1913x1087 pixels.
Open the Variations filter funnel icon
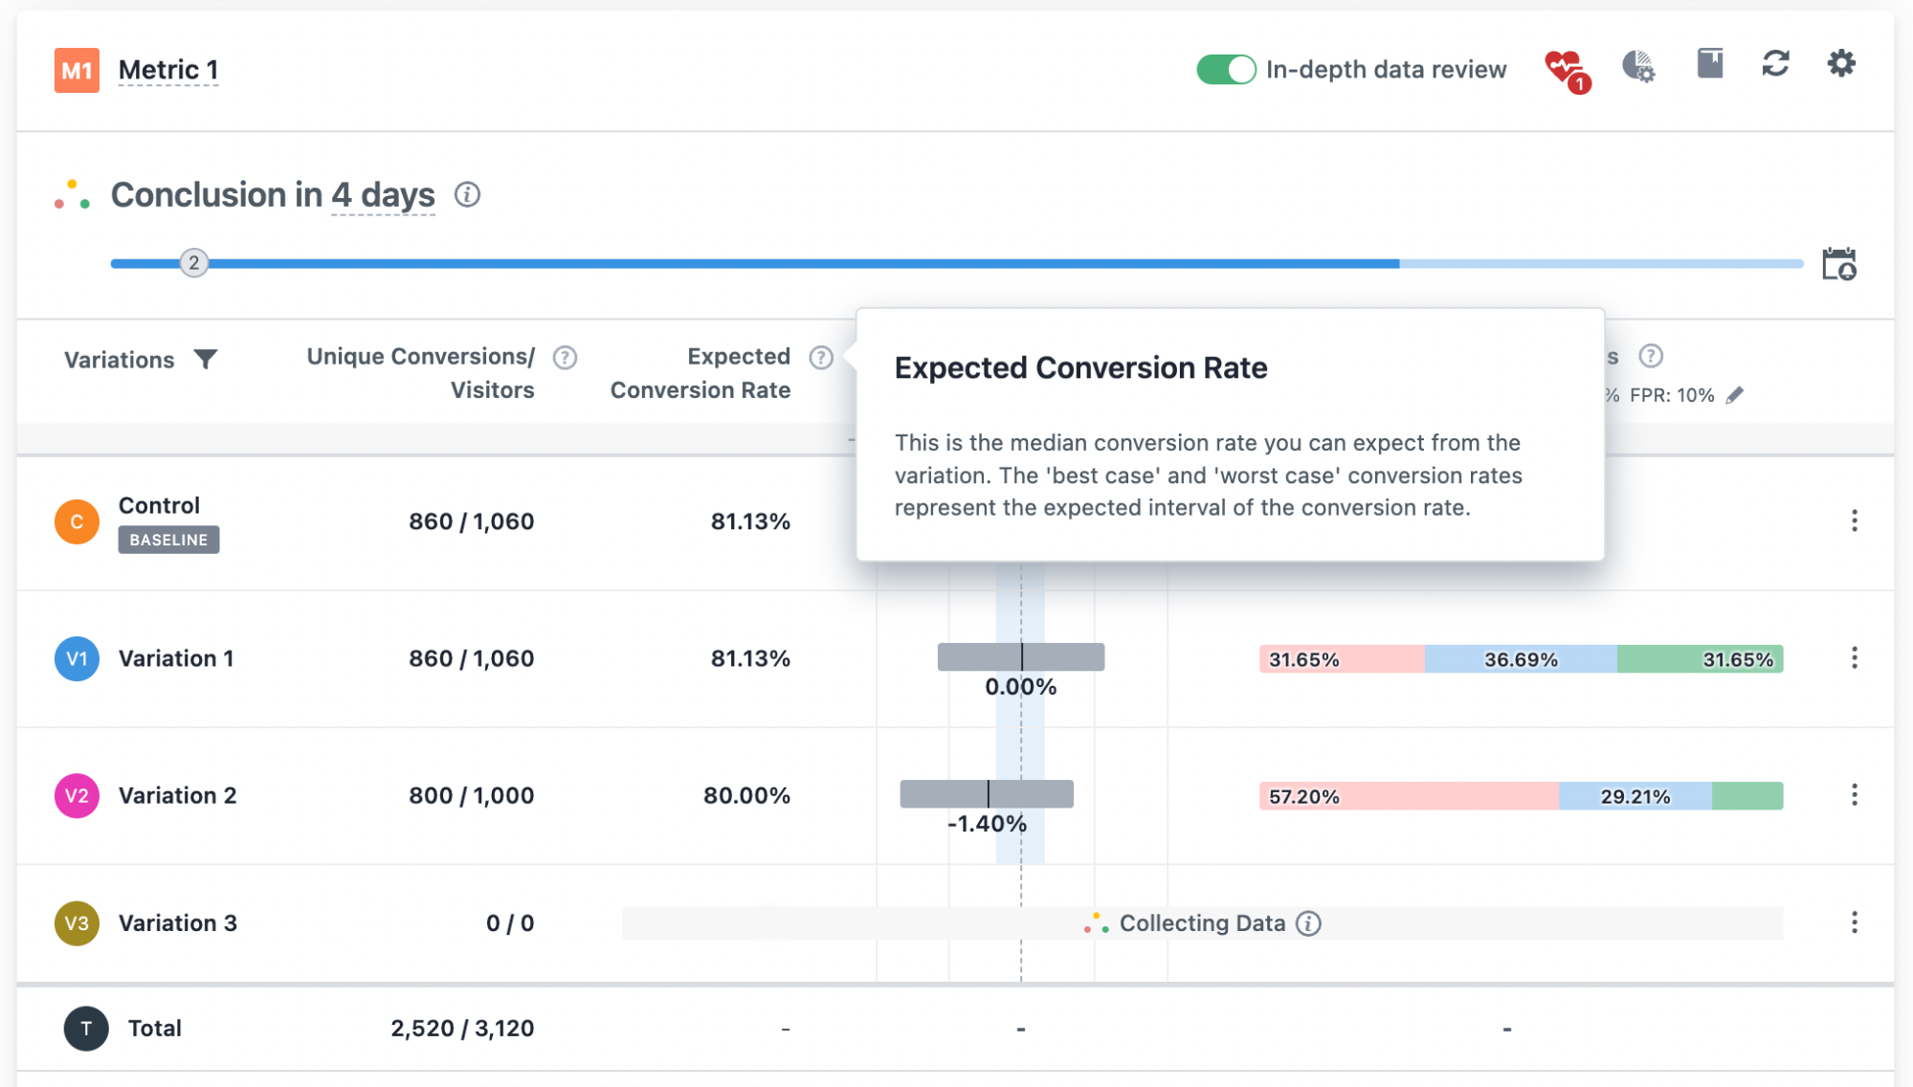click(205, 360)
